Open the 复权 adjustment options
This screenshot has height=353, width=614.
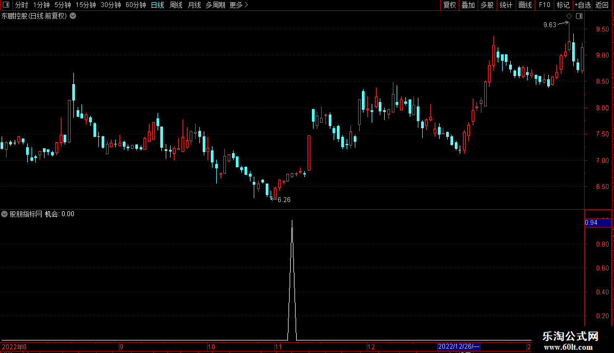tap(449, 5)
